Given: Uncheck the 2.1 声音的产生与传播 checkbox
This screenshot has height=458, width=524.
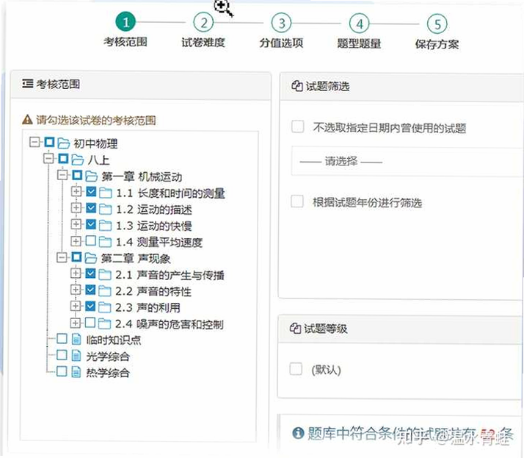Looking at the screenshot, I should tap(90, 273).
